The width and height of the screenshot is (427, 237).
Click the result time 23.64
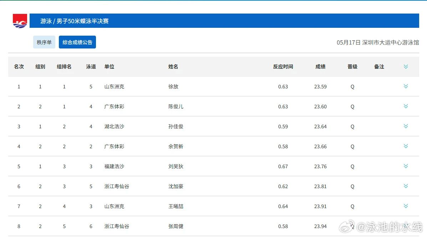coord(321,127)
